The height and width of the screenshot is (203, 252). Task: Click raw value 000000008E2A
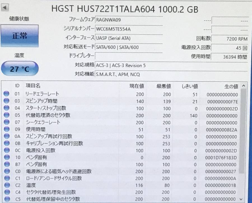[222, 130]
